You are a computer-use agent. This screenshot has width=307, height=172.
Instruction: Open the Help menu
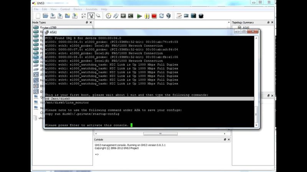(x=104, y=9)
